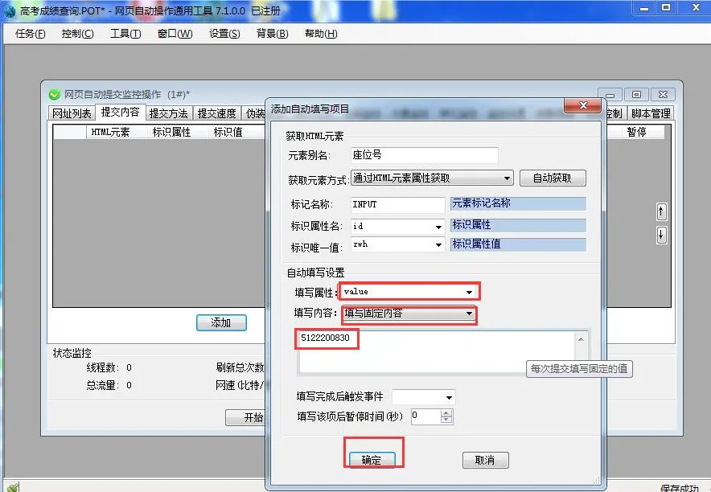
Task: Click the move-up arrow button
Action: point(662,211)
